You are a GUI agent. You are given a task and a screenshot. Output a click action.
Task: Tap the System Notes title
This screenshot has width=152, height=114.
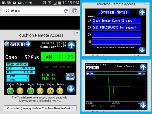point(114,12)
